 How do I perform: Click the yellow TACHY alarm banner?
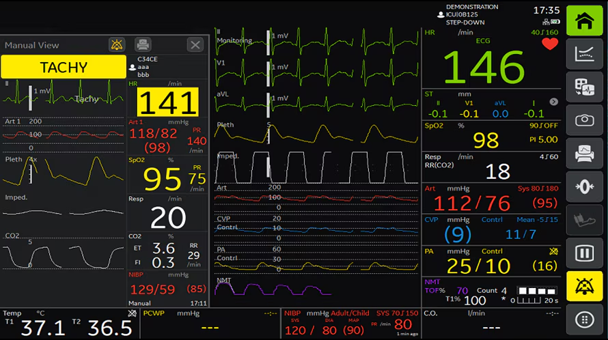tap(63, 67)
